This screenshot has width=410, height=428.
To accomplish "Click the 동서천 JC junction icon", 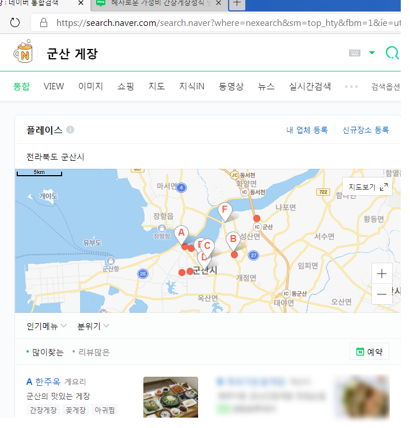I will coord(234,175).
